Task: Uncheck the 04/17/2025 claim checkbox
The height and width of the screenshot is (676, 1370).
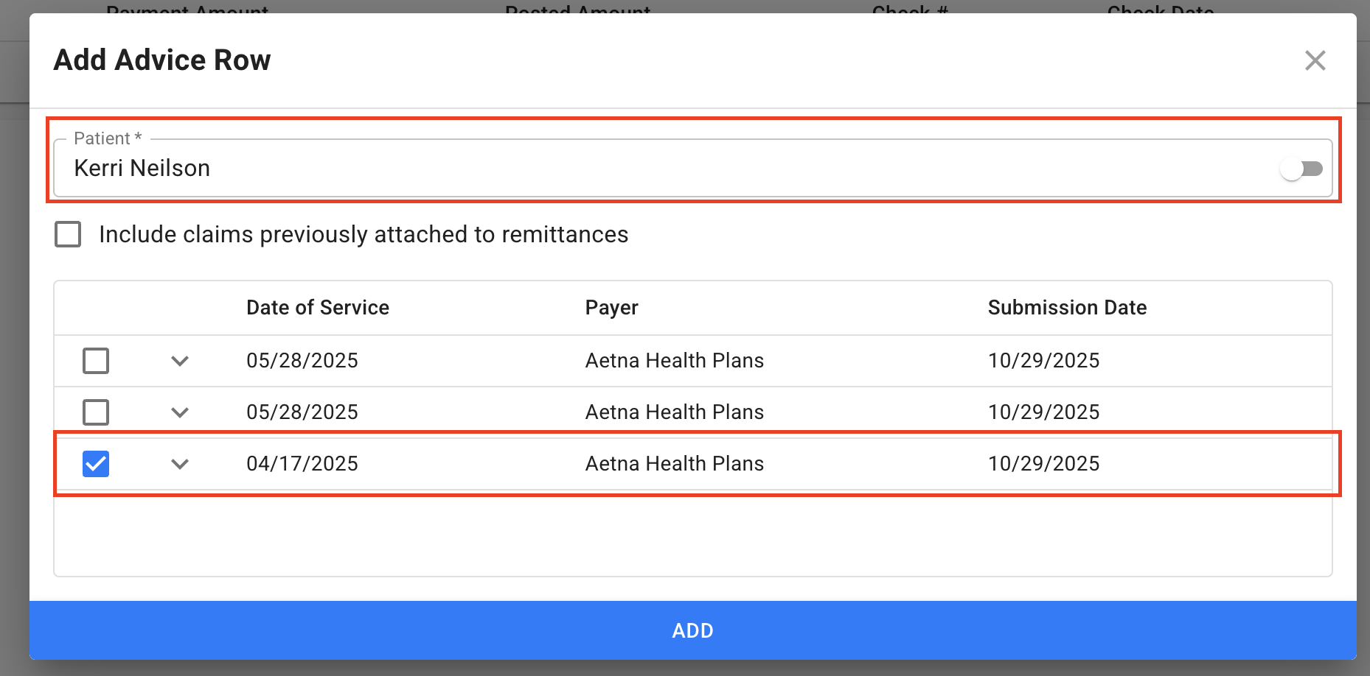Action: click(96, 464)
